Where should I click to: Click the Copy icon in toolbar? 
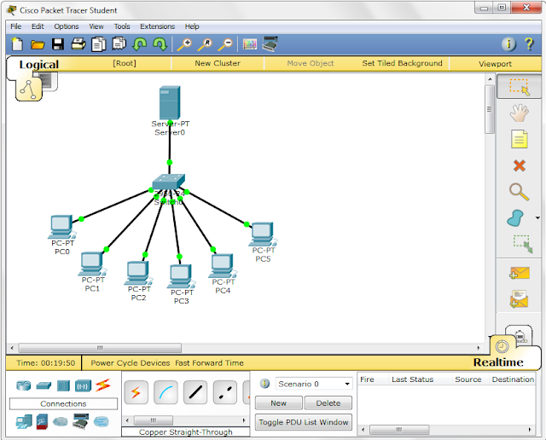pyautogui.click(x=99, y=44)
